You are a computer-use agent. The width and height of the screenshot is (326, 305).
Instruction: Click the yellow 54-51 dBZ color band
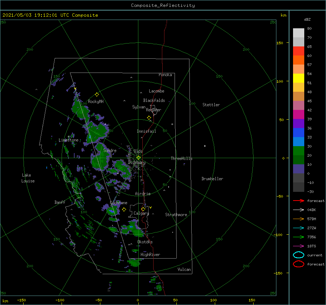coord(298,78)
